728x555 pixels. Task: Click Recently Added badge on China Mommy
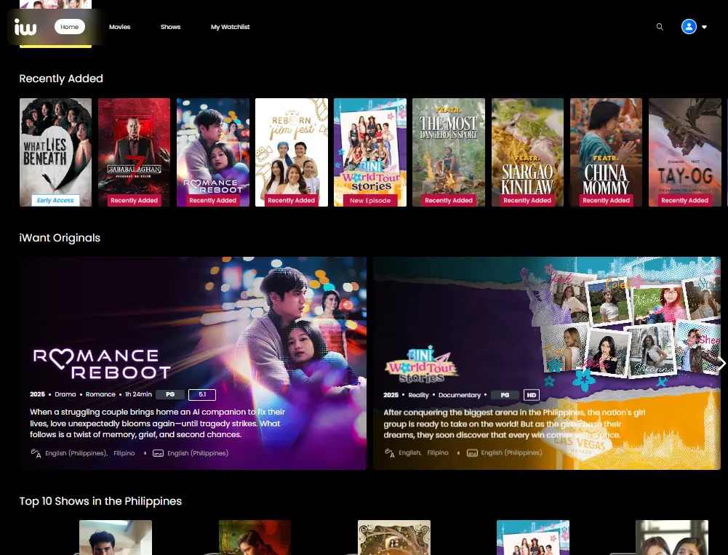click(606, 201)
